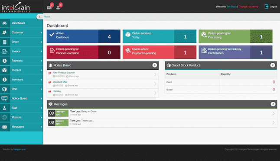Expand the Customer submenu arrow
This screenshot has width=280, height=161.
tap(41, 32)
